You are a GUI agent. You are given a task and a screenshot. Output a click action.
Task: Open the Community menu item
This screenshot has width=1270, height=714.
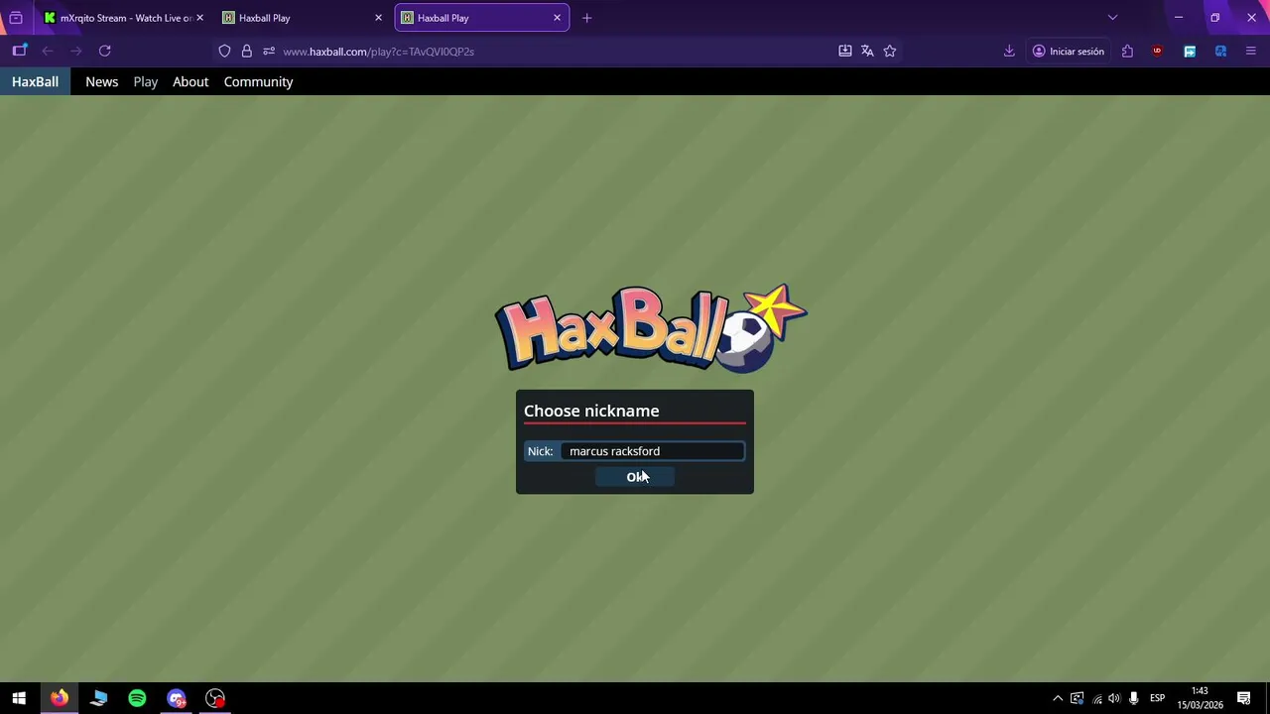coord(258,81)
